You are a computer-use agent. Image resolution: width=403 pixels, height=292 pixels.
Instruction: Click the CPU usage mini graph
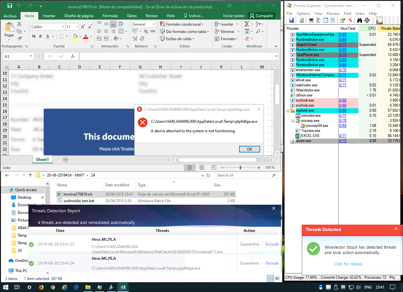379,21
